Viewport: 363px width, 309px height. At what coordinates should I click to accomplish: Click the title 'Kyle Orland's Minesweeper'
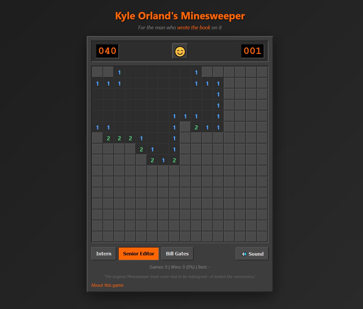click(180, 16)
